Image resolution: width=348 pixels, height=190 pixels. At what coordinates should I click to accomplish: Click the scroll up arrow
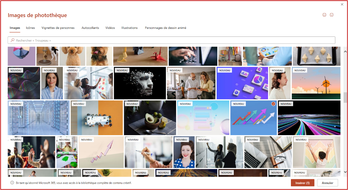click(x=345, y=51)
